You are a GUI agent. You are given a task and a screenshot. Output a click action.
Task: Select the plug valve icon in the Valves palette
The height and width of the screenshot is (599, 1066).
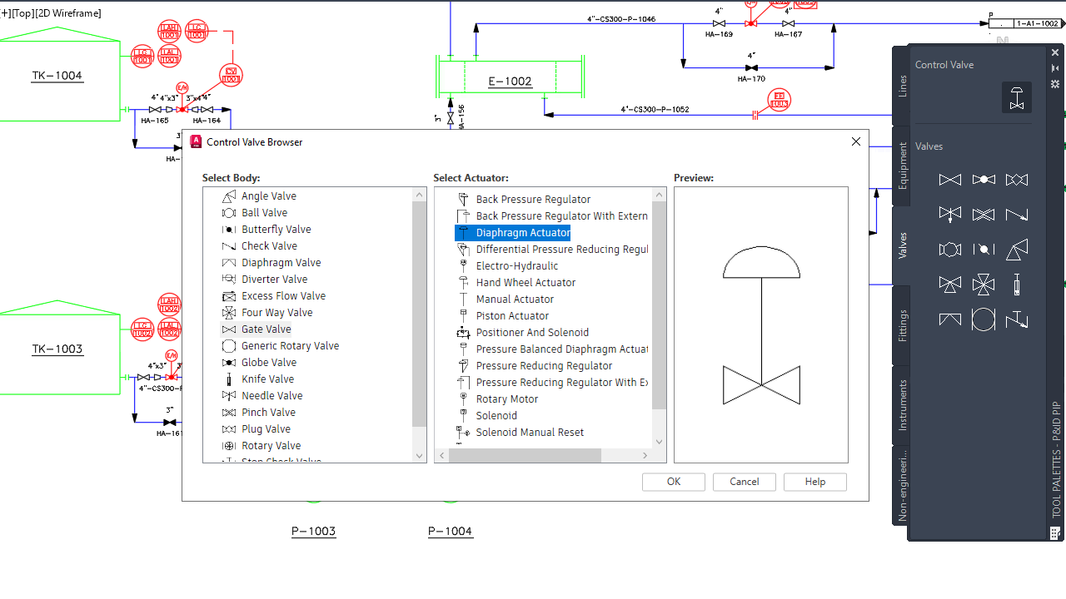click(1017, 179)
